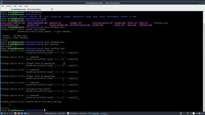Click the 'unclosed string literal' error line
Image resolution: width=205 pixels, height=115 pixels.
(x=26, y=89)
